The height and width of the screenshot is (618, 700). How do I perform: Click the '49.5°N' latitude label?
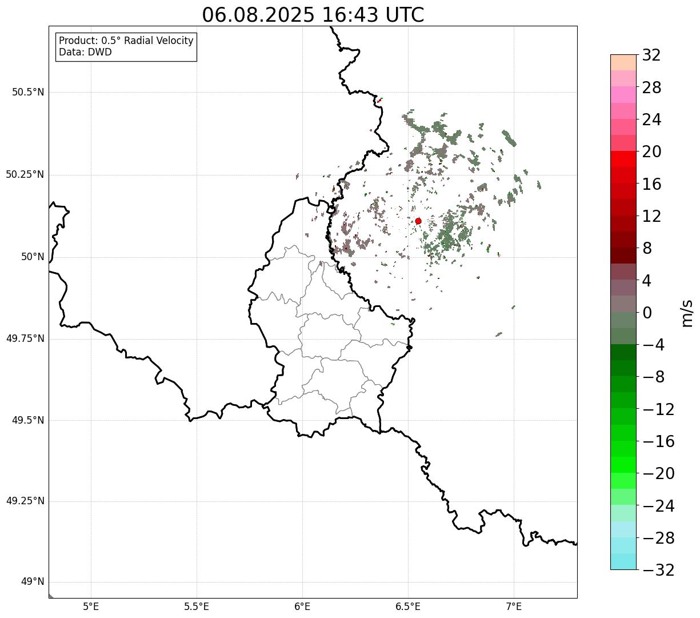click(x=27, y=420)
